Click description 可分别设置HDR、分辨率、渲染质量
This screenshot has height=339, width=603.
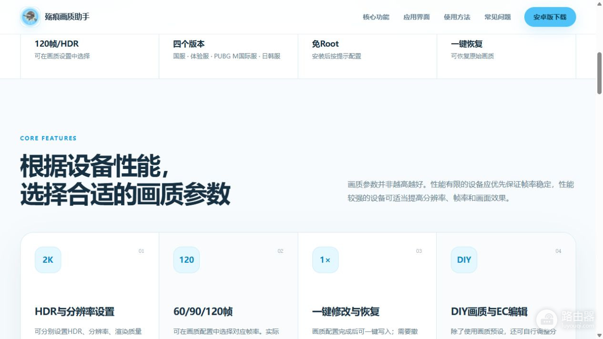[88, 331]
